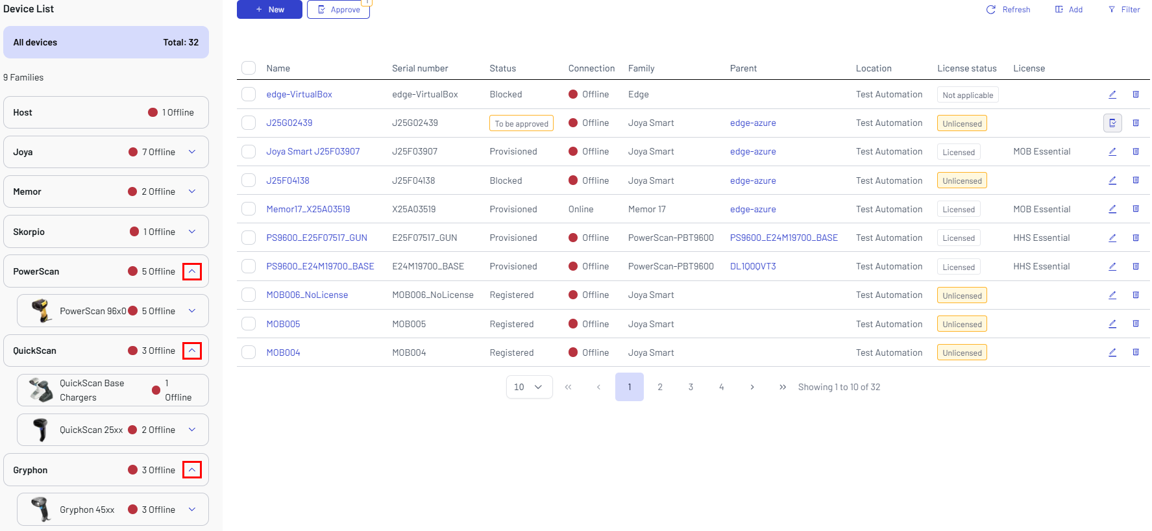Delete Joya Smart J25F03907 device

pyautogui.click(x=1136, y=151)
